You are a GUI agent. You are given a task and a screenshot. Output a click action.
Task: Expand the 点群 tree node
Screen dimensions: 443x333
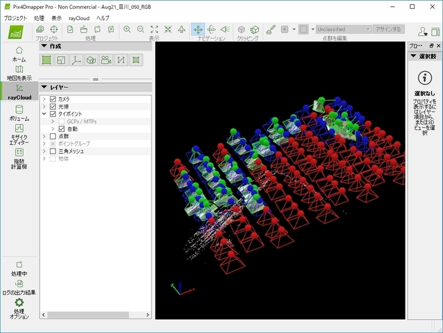(44, 136)
